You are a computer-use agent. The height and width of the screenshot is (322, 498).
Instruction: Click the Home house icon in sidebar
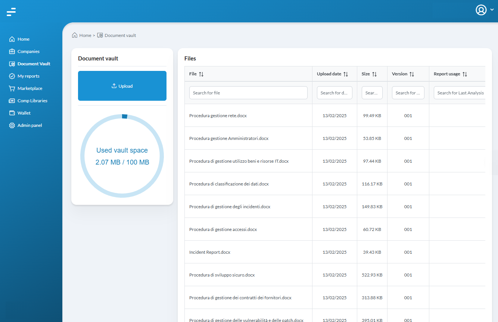12,39
